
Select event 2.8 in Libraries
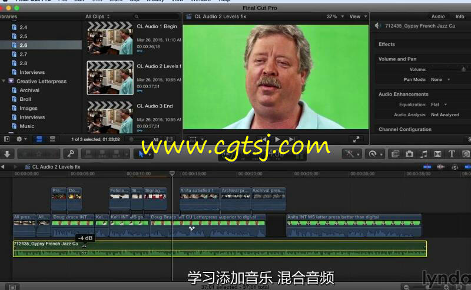tap(23, 63)
